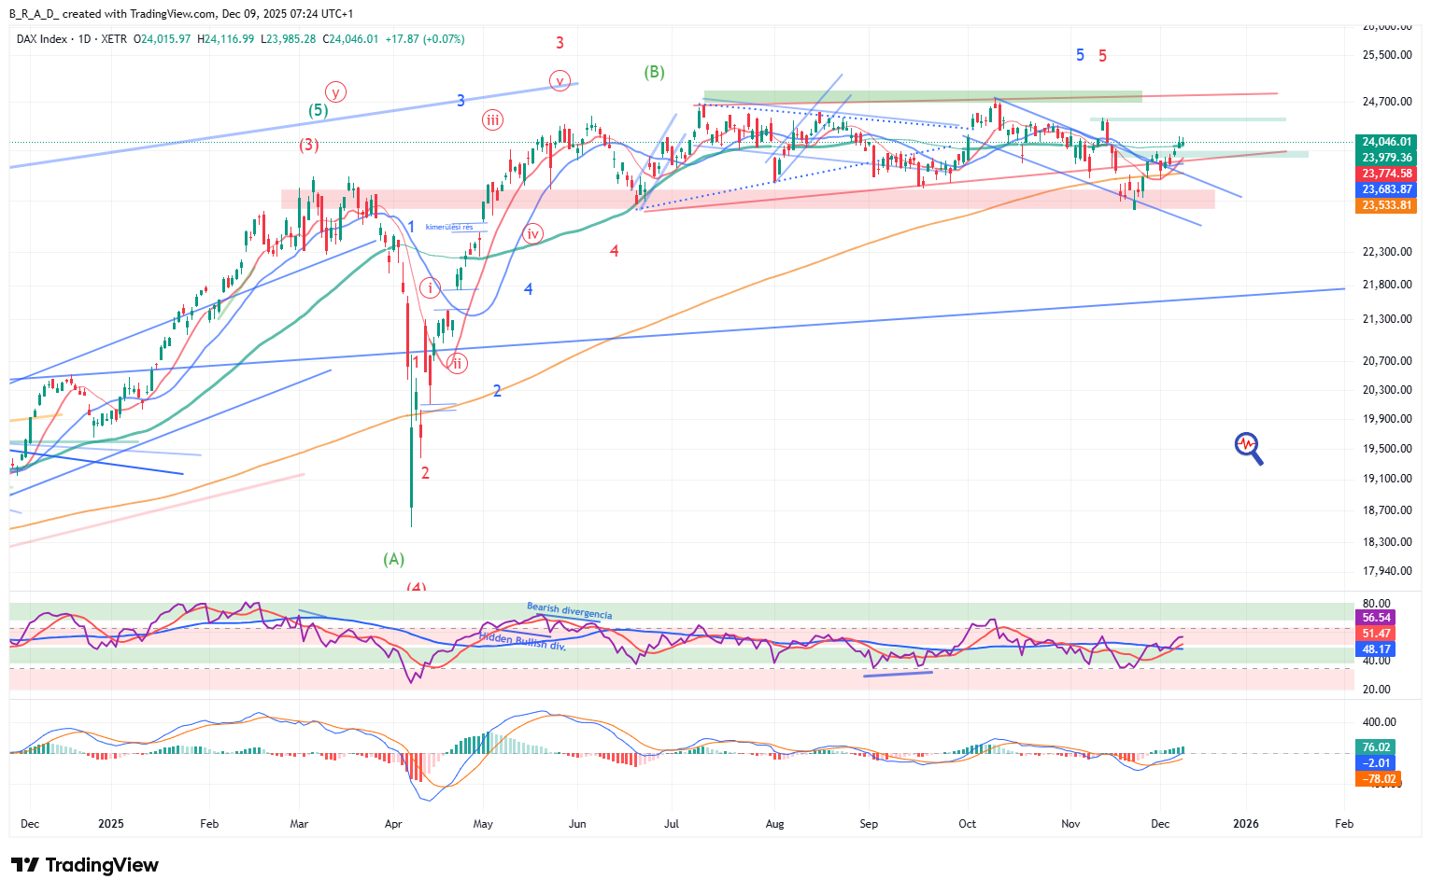Click the green (B) wave label

click(x=654, y=72)
